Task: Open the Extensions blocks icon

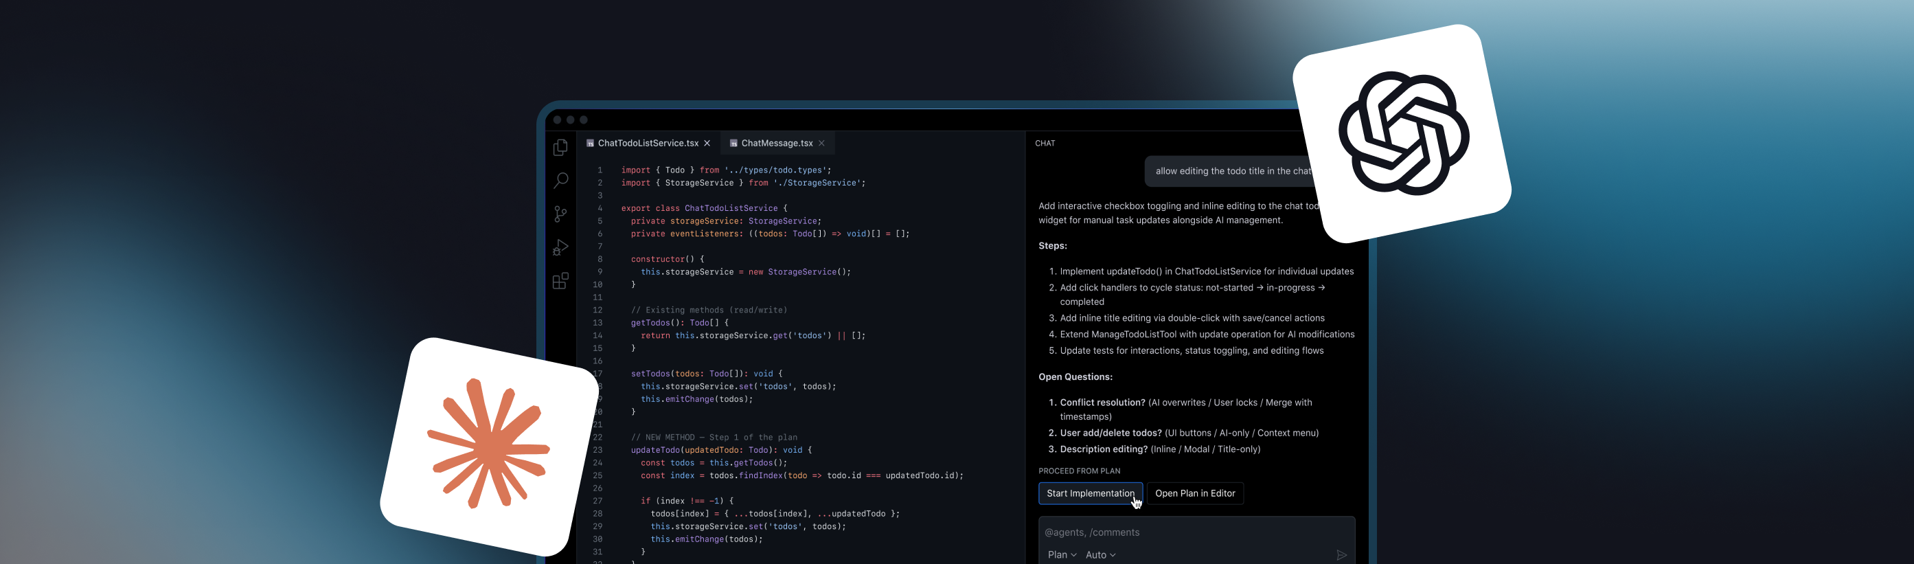Action: pos(561,281)
